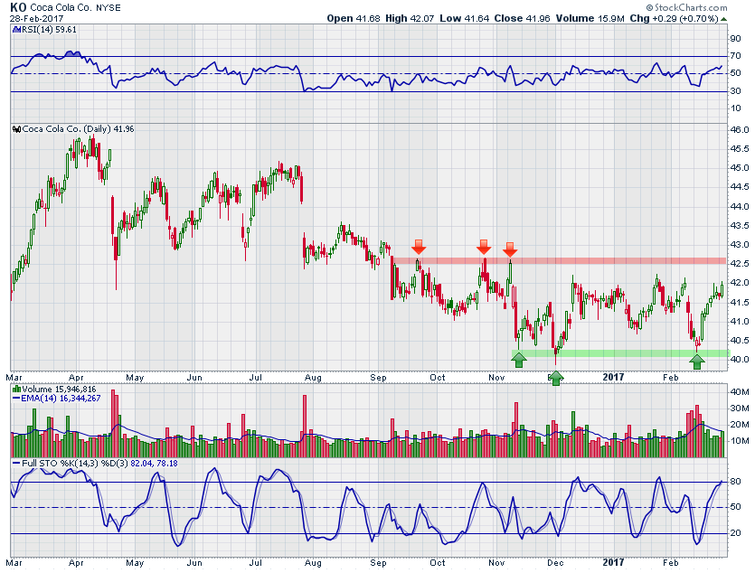Image resolution: width=755 pixels, height=573 pixels.
Task: Click the 10M volume axis label
Action: (740, 441)
